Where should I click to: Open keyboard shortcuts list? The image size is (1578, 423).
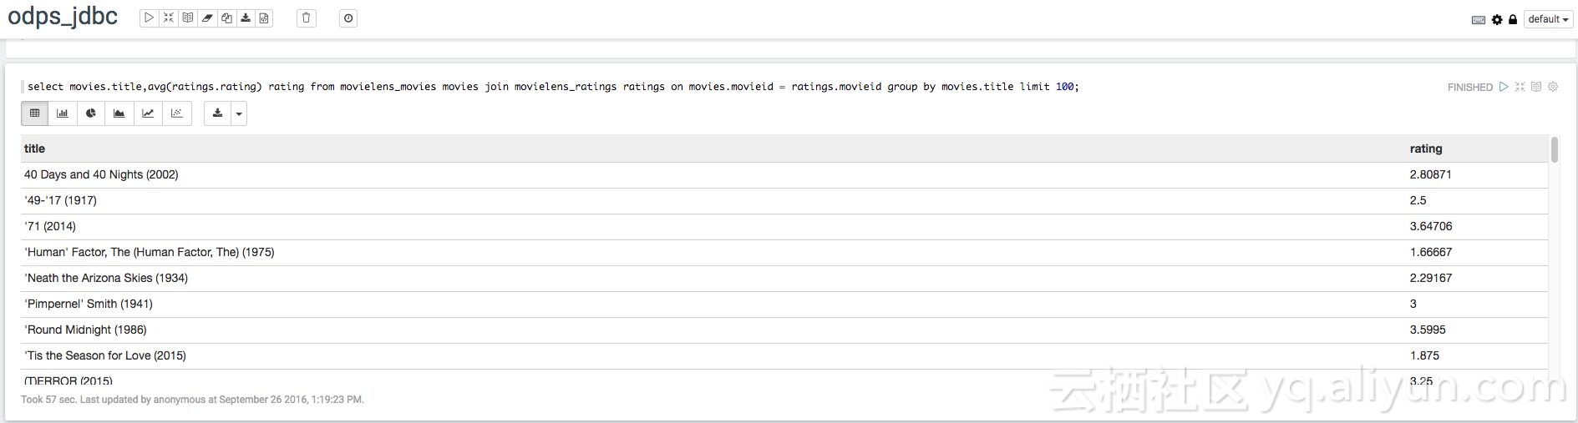tap(1478, 19)
